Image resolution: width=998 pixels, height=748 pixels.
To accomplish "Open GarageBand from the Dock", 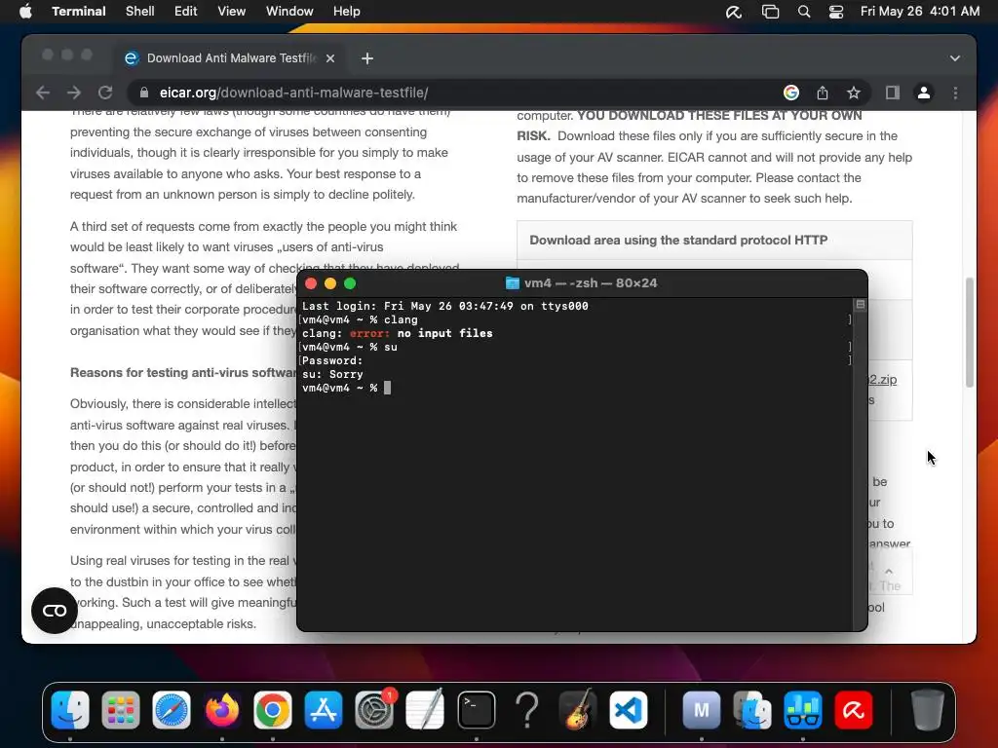I will click(577, 710).
